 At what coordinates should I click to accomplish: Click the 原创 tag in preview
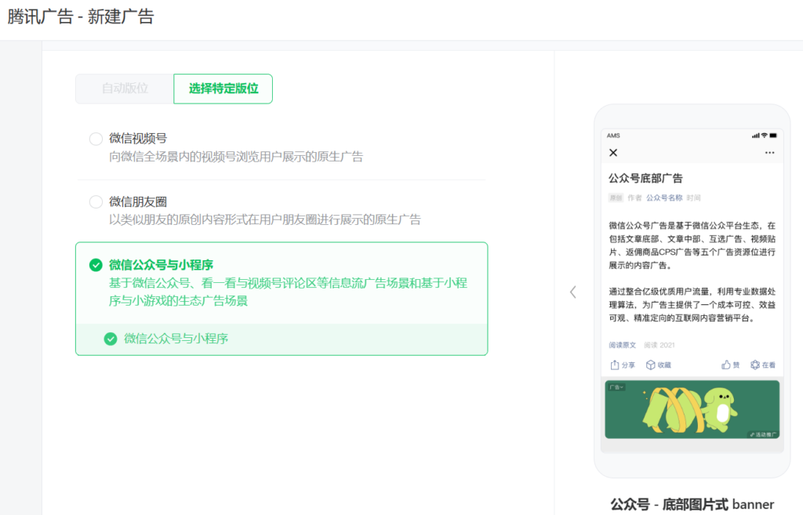click(616, 198)
